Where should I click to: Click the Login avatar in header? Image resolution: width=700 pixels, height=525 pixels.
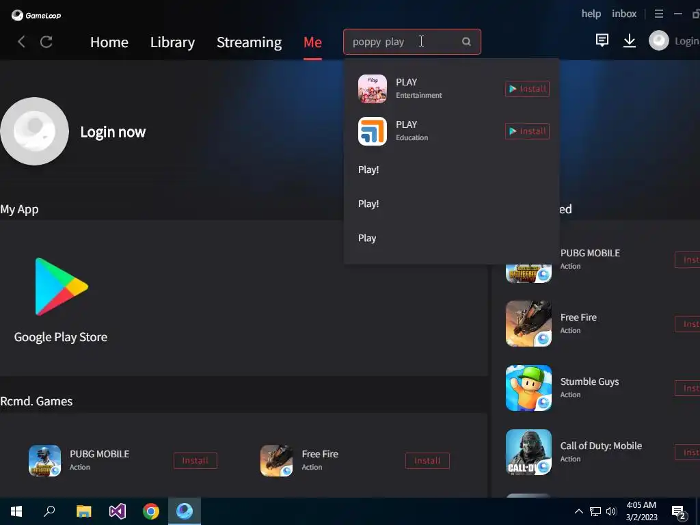(659, 40)
